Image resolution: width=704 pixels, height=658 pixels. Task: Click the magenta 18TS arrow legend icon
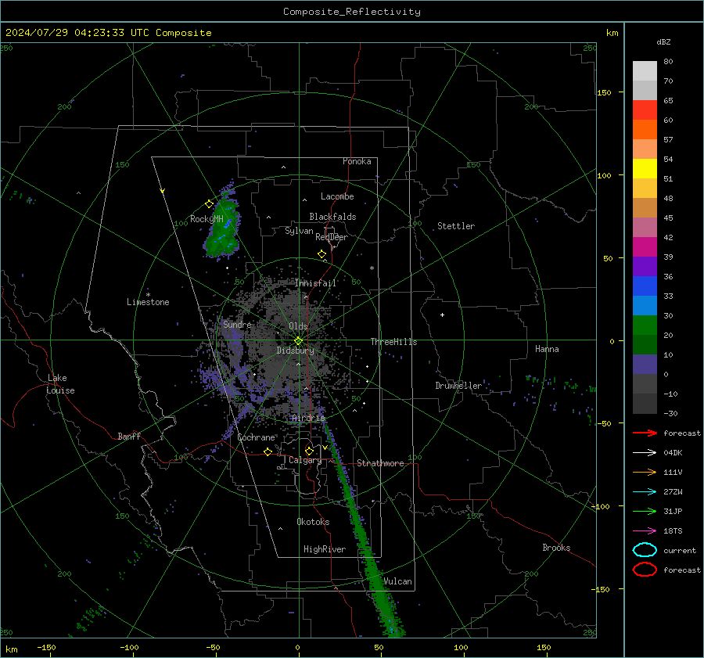(645, 531)
